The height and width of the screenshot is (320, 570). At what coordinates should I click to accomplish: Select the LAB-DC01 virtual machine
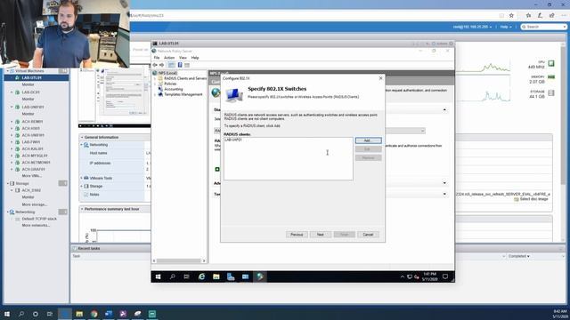(x=30, y=92)
